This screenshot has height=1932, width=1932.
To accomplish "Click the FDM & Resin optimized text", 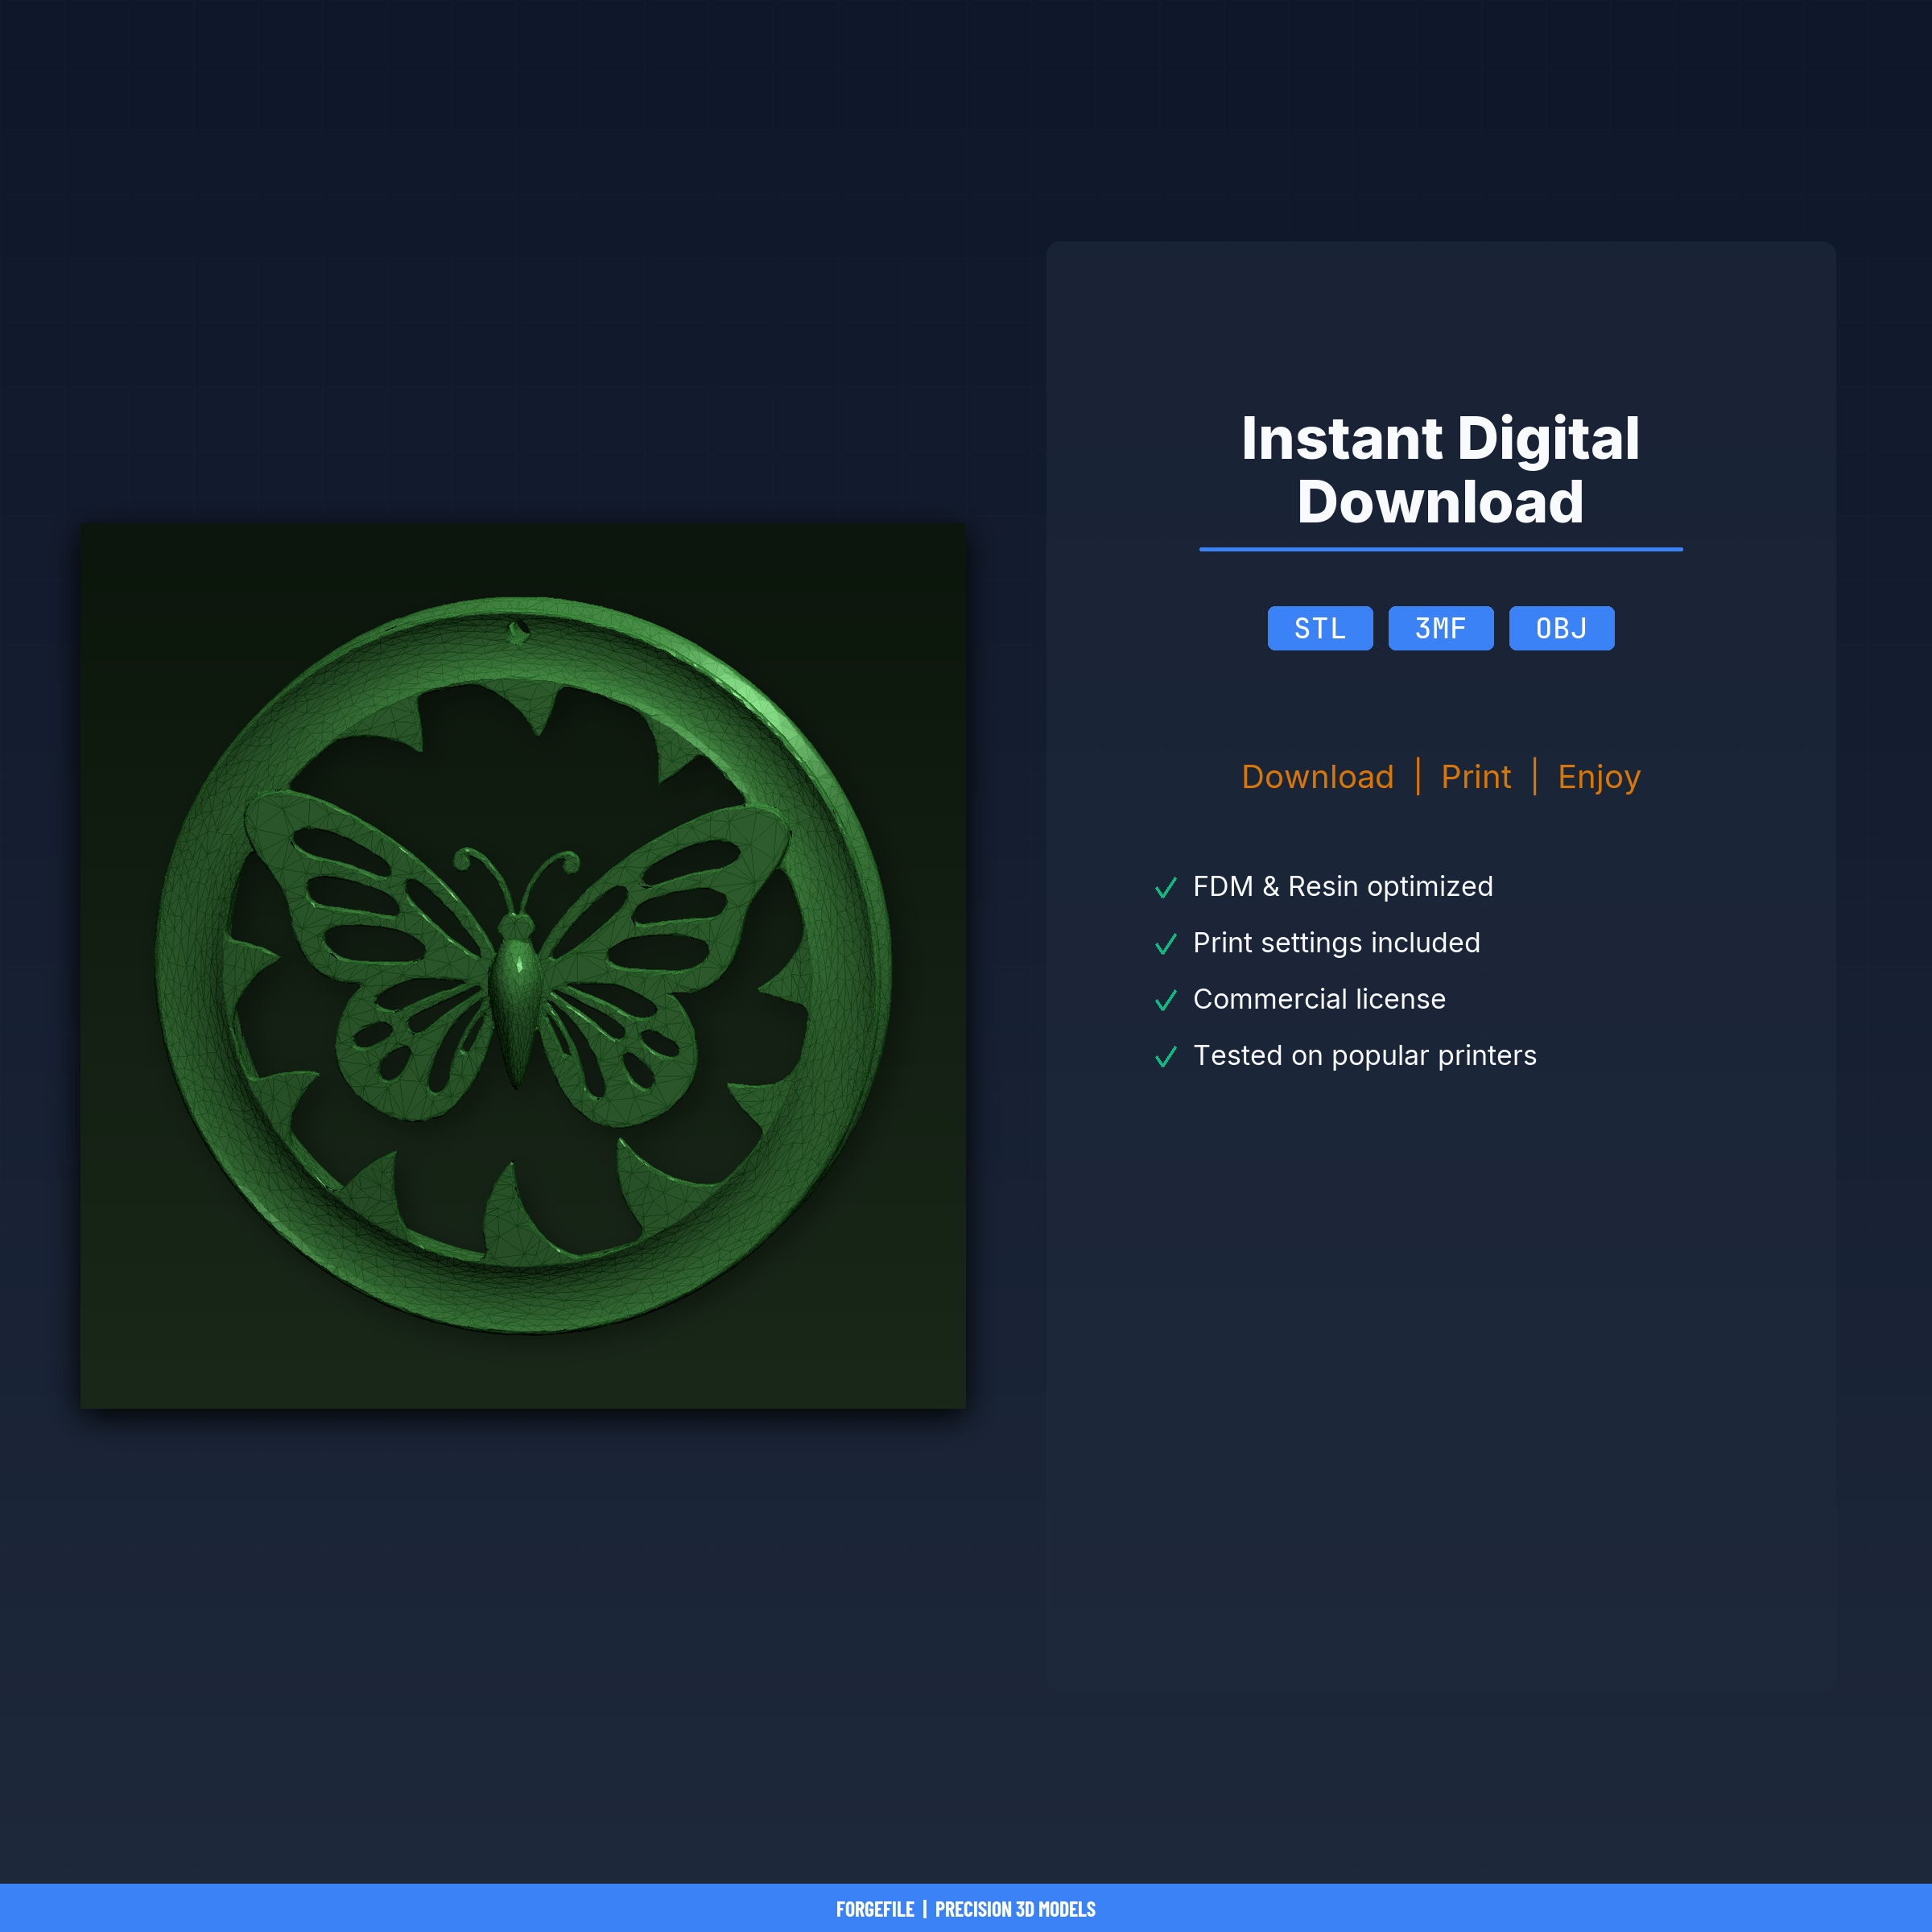I will [x=1342, y=886].
